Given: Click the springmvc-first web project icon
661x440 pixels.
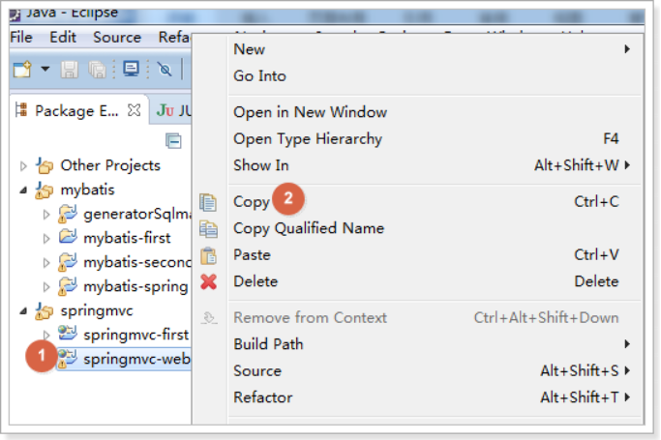Looking at the screenshot, I should pos(68,334).
